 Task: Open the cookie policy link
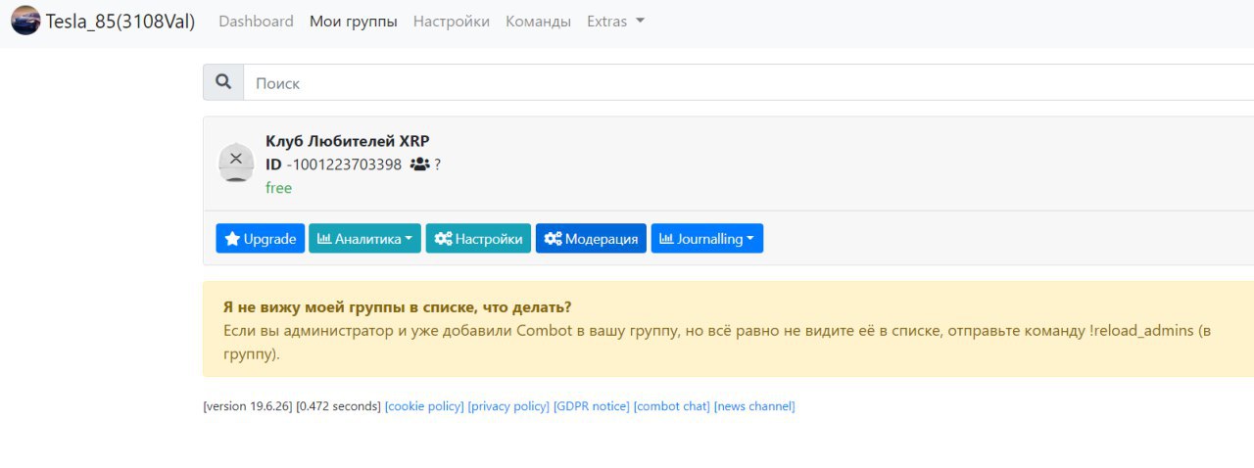click(x=424, y=406)
